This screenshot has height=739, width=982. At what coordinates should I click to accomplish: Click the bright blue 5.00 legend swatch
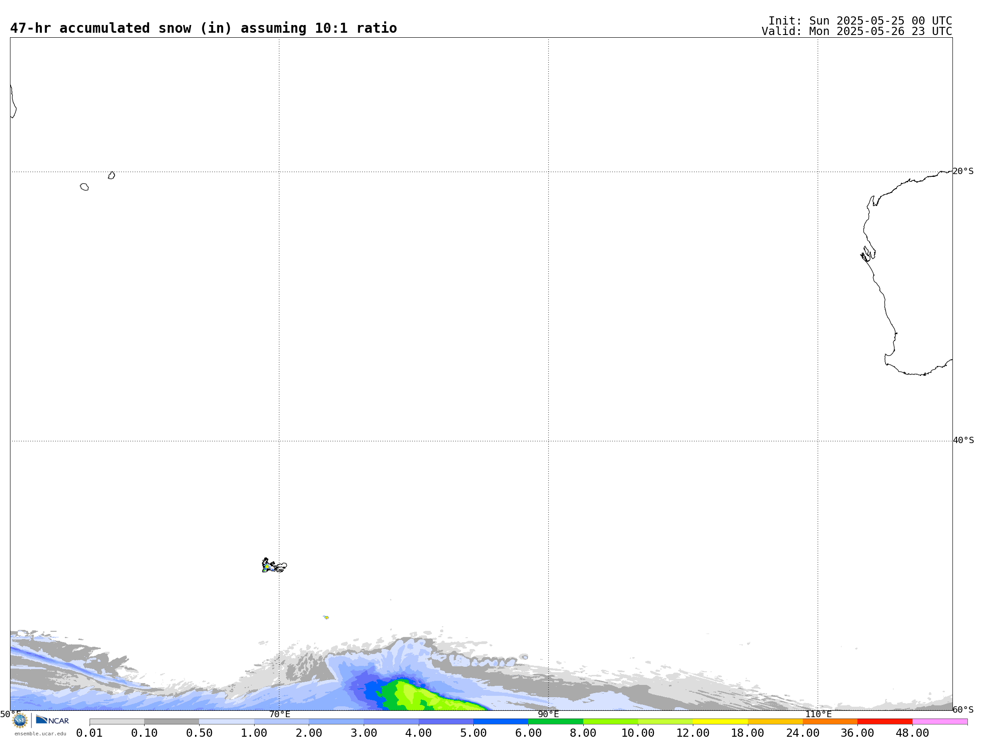(501, 722)
